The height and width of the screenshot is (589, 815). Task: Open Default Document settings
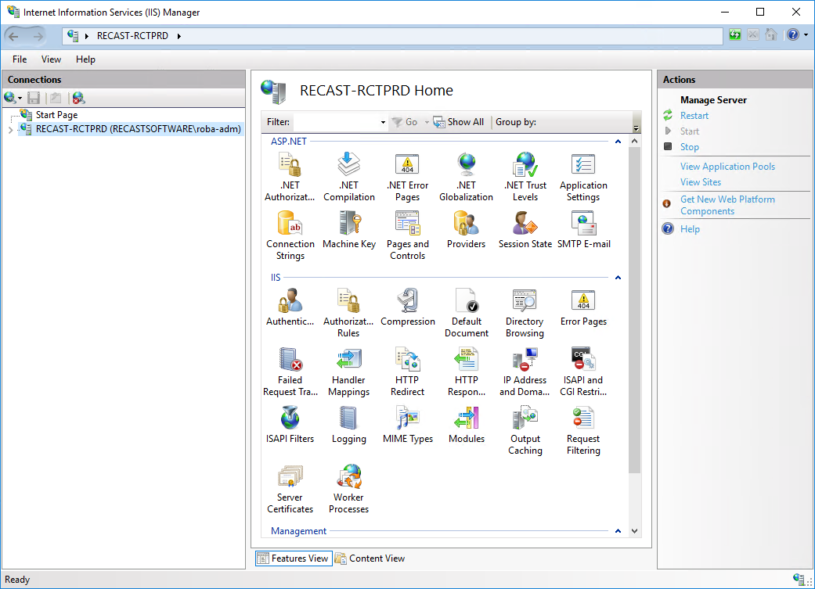(467, 313)
